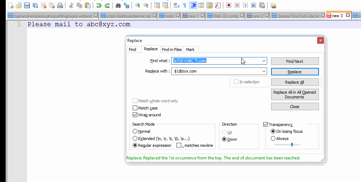Select the Down direction radio button
Image resolution: width=361 pixels, height=182 pixels.
point(224,139)
